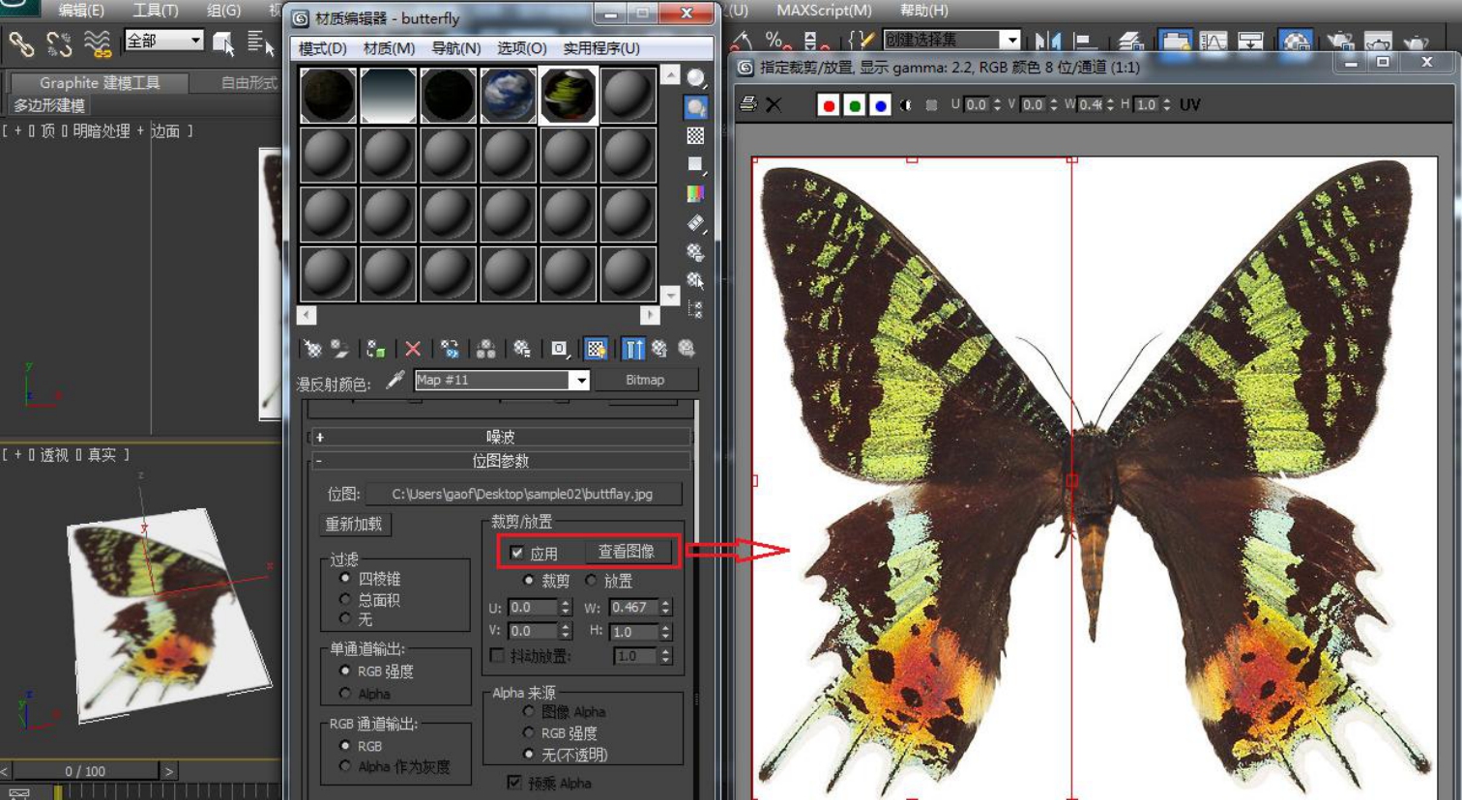Click Go Forward to Sibling icon
Viewport: 1462px width, 800px height.
click(687, 349)
